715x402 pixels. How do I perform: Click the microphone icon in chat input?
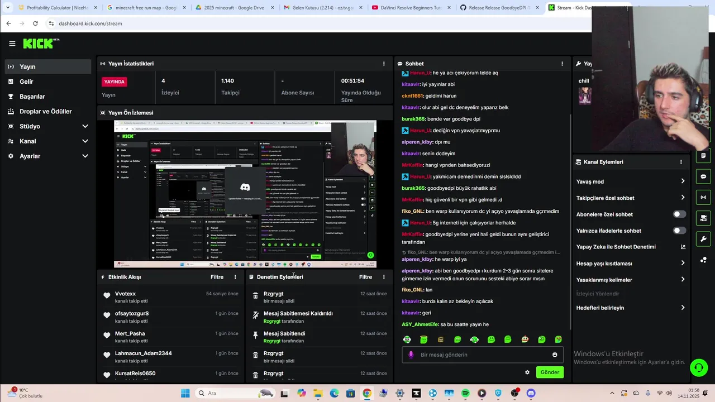pyautogui.click(x=412, y=355)
